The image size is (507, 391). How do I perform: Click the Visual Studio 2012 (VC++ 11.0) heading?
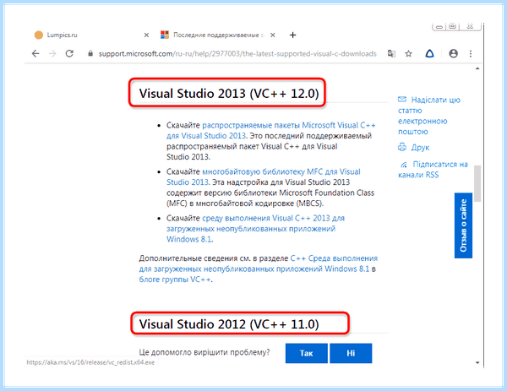coord(229,324)
